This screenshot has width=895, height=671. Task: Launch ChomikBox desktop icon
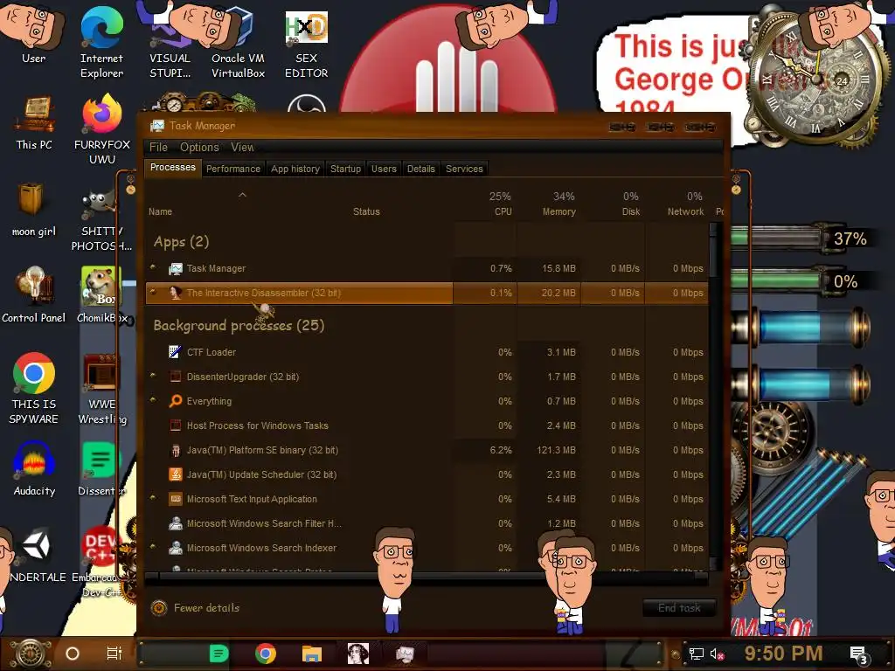coord(101,295)
